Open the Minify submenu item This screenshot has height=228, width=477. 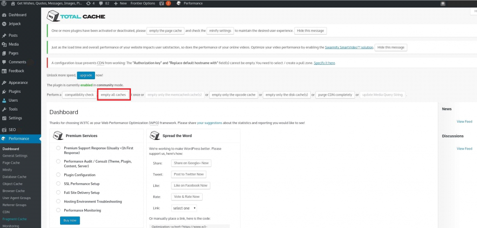pyautogui.click(x=7, y=170)
